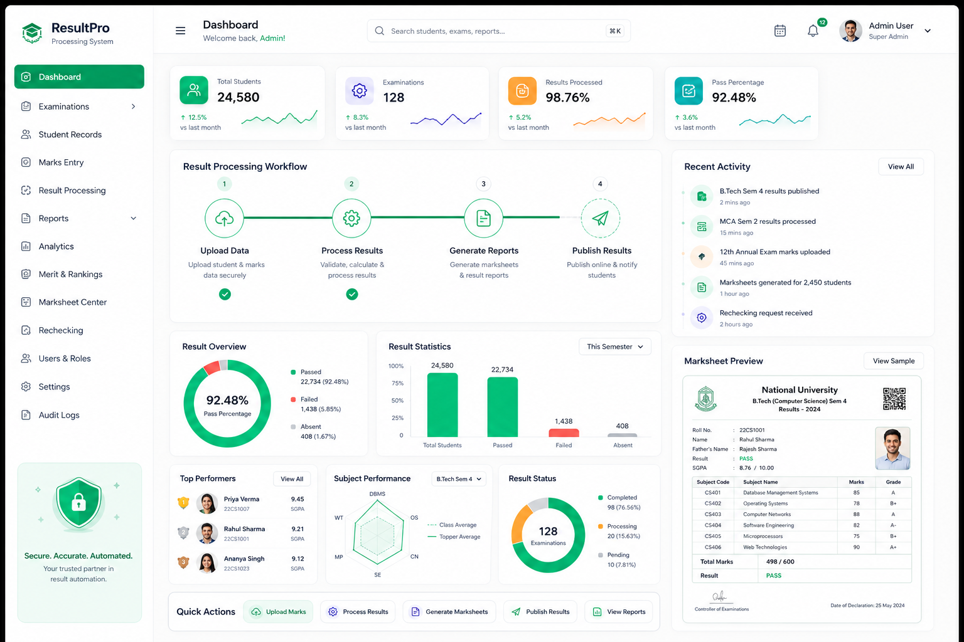Open the calendar icon in header
This screenshot has height=642, width=964.
point(780,31)
